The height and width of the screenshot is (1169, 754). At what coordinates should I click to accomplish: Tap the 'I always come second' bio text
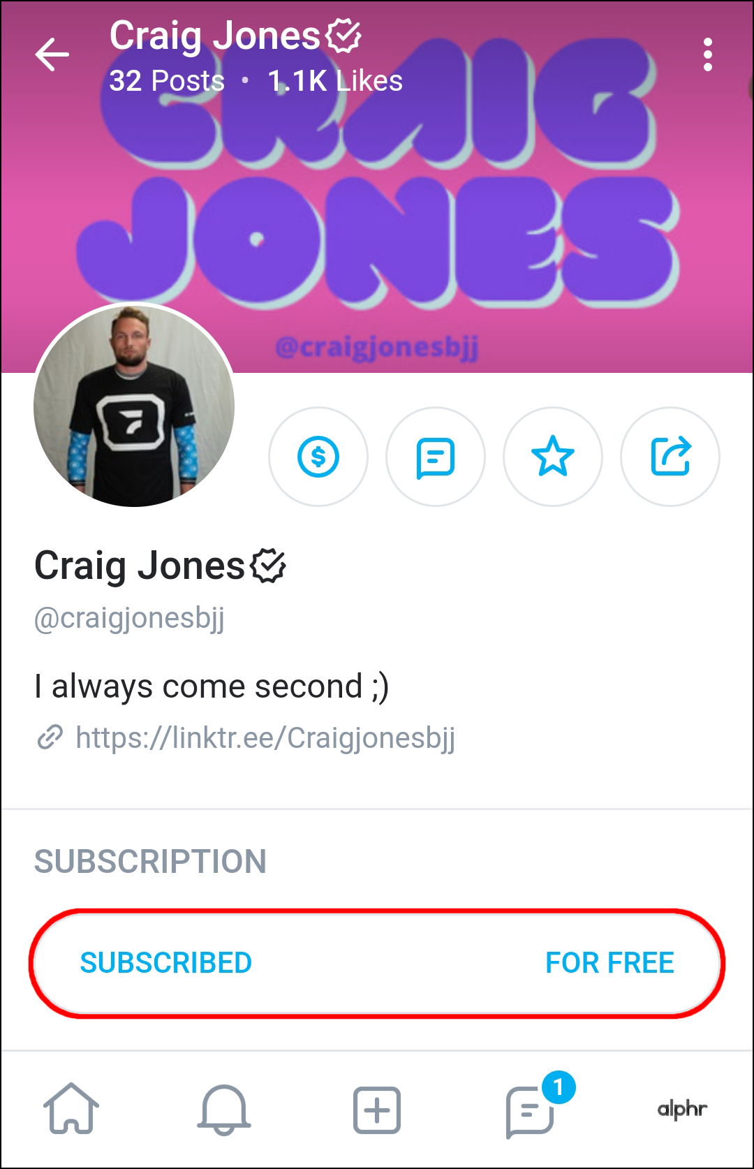click(x=212, y=686)
